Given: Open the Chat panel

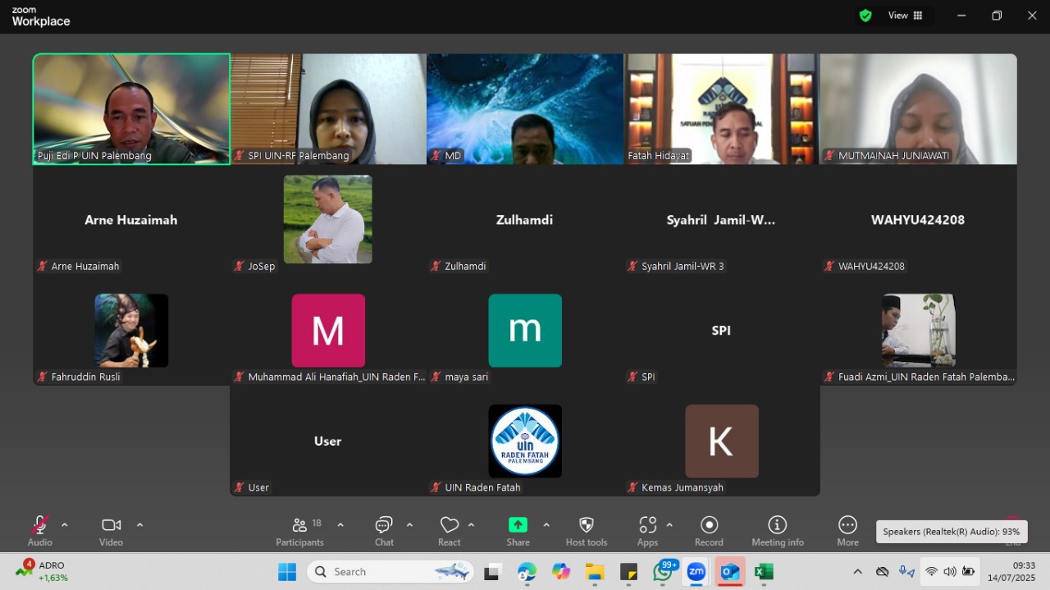Looking at the screenshot, I should click(x=384, y=530).
